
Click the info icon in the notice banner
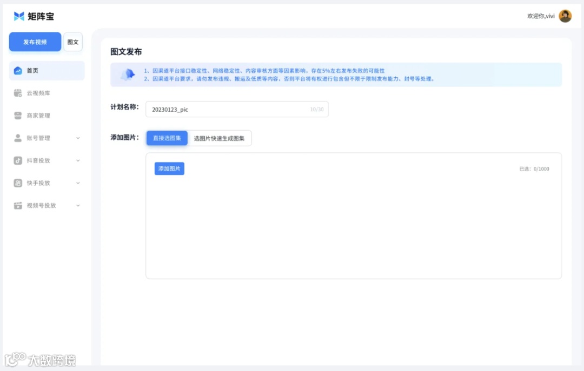pos(127,75)
